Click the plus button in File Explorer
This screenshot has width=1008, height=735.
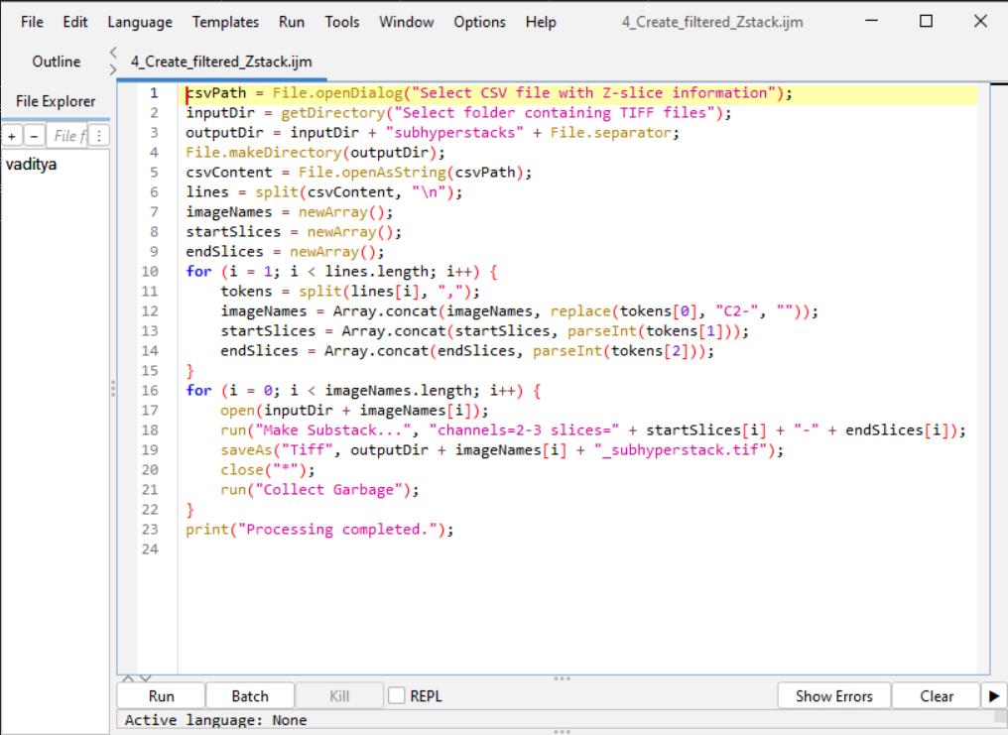(x=12, y=136)
